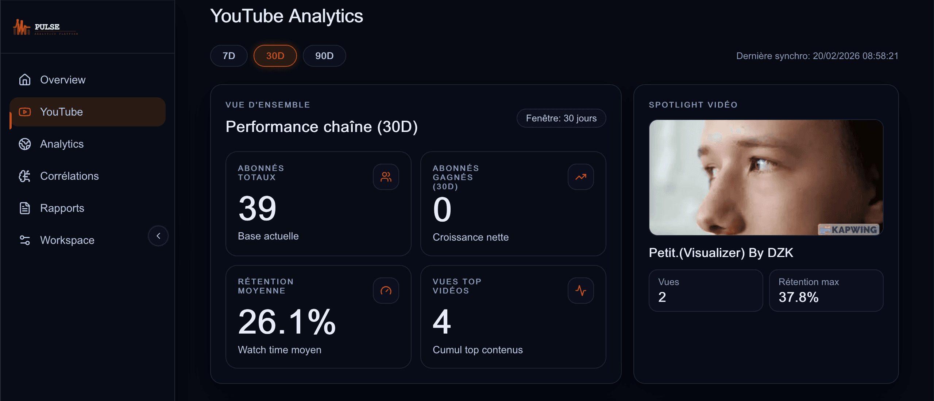Viewport: 934px width, 401px height.
Task: Open the Analytics menu item
Action: tap(62, 144)
